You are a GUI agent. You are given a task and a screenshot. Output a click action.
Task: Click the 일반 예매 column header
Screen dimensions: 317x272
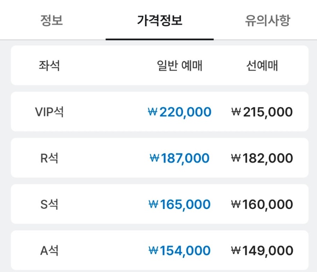[x=179, y=65]
